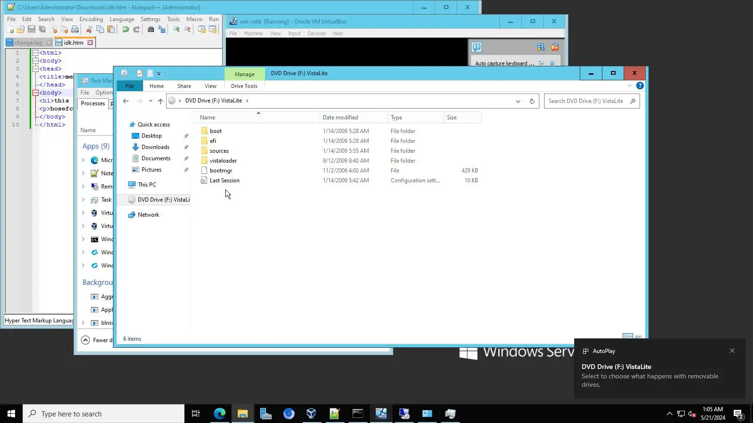Open the Drive Tools tab in File Explorer
The width and height of the screenshot is (753, 423).
pyautogui.click(x=244, y=86)
